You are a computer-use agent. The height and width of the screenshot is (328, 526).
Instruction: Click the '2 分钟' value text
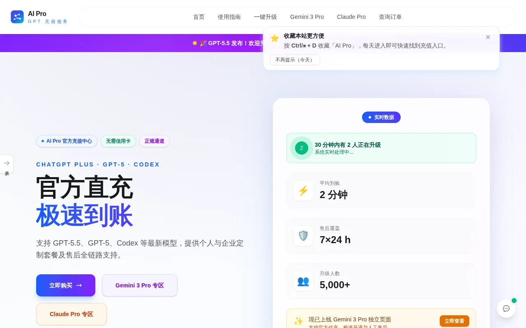click(x=334, y=195)
